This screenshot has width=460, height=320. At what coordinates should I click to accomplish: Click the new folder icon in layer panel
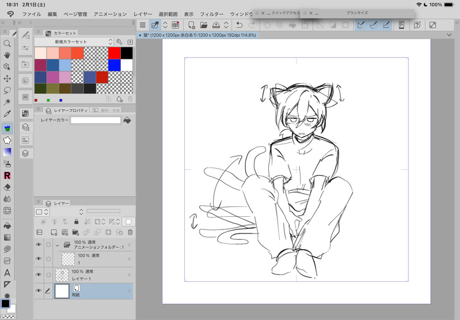(x=75, y=232)
